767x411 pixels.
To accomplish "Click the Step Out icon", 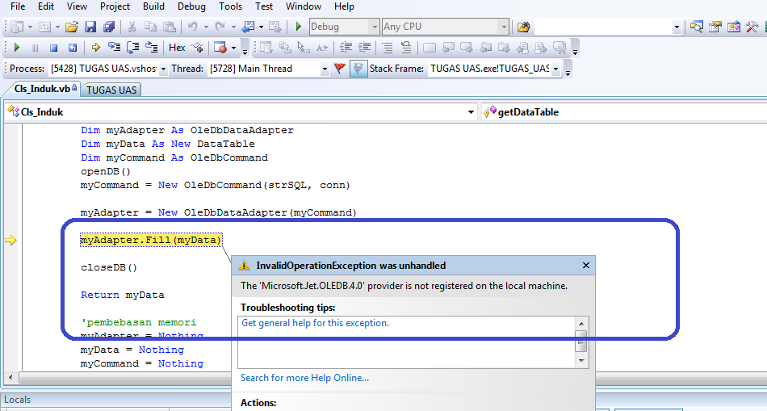I will [x=152, y=48].
